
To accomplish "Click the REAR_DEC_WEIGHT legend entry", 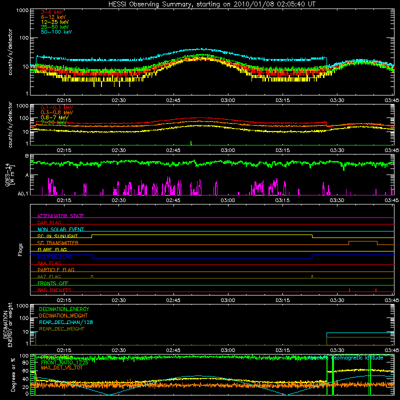I will (61, 329).
